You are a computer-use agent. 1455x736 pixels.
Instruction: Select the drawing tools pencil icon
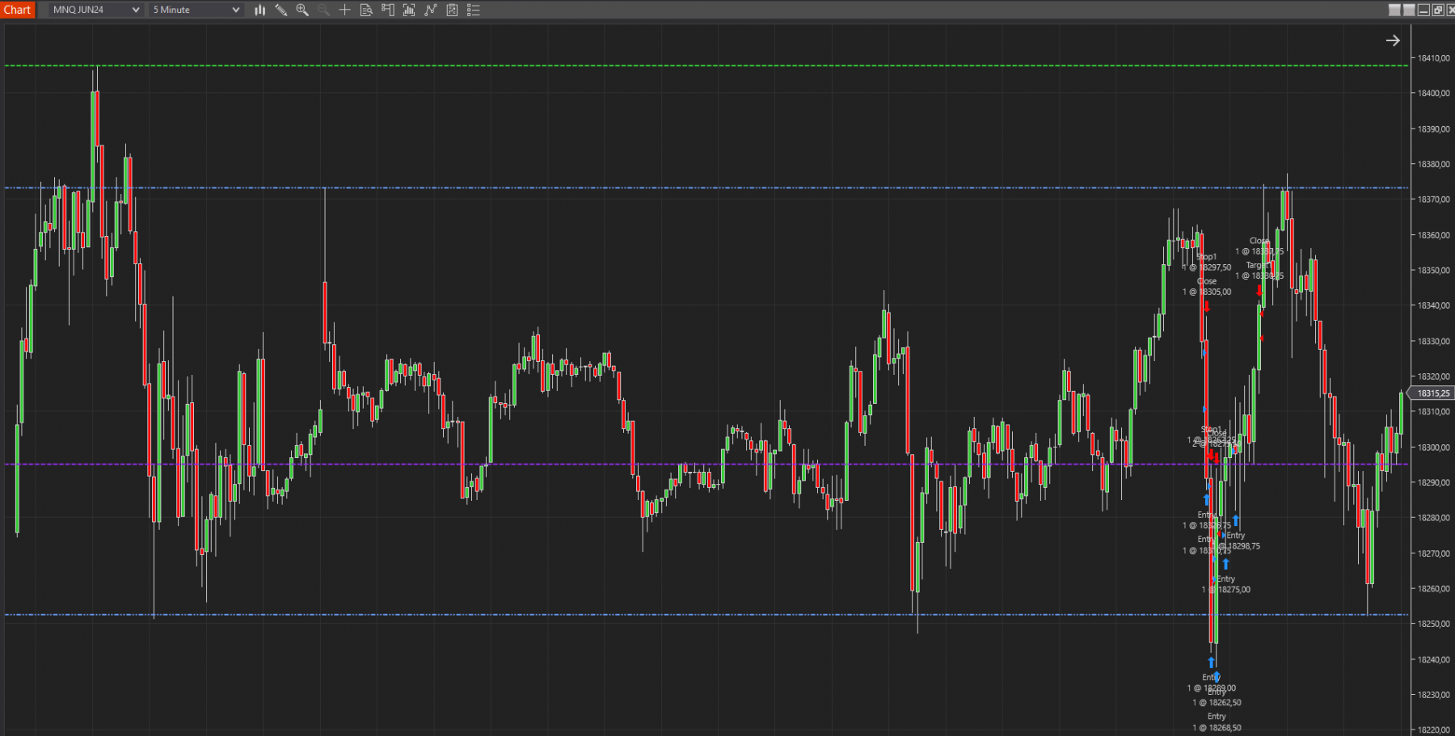coord(281,10)
